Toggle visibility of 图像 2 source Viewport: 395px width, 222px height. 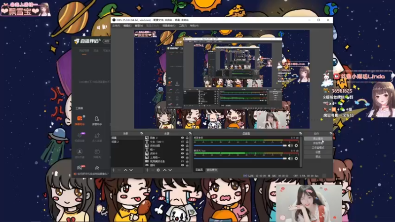click(182, 138)
